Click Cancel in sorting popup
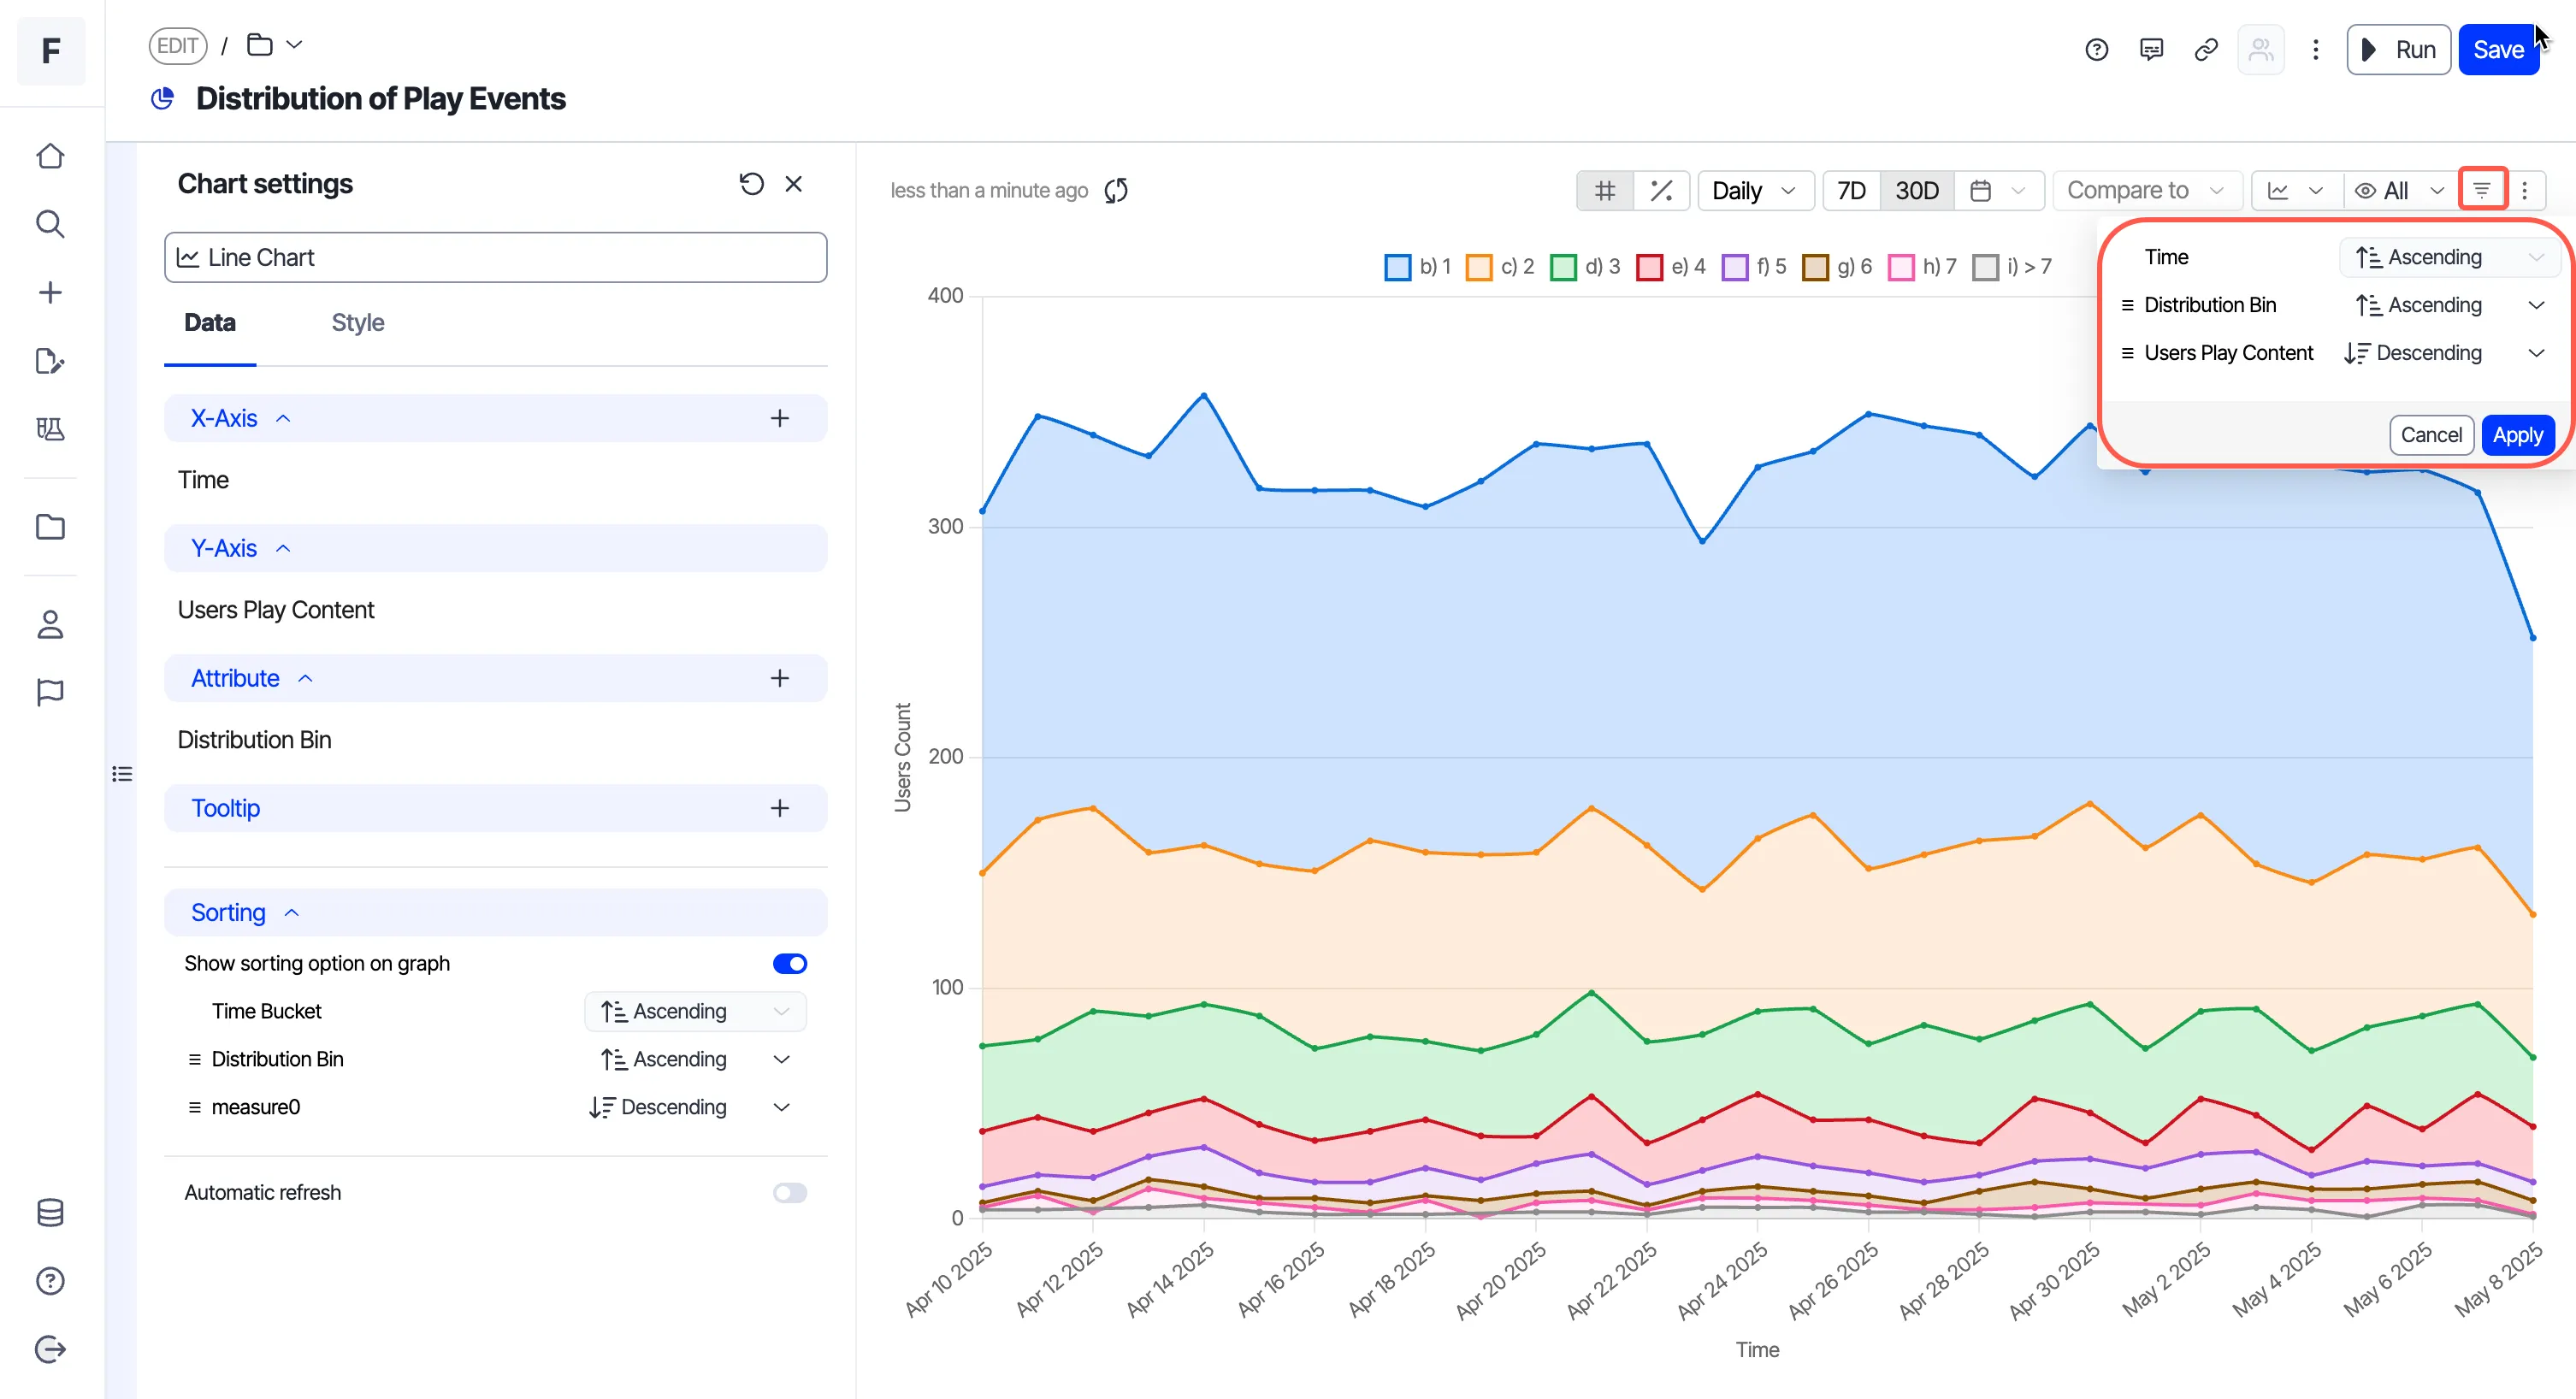The height and width of the screenshot is (1399, 2576). point(2431,435)
